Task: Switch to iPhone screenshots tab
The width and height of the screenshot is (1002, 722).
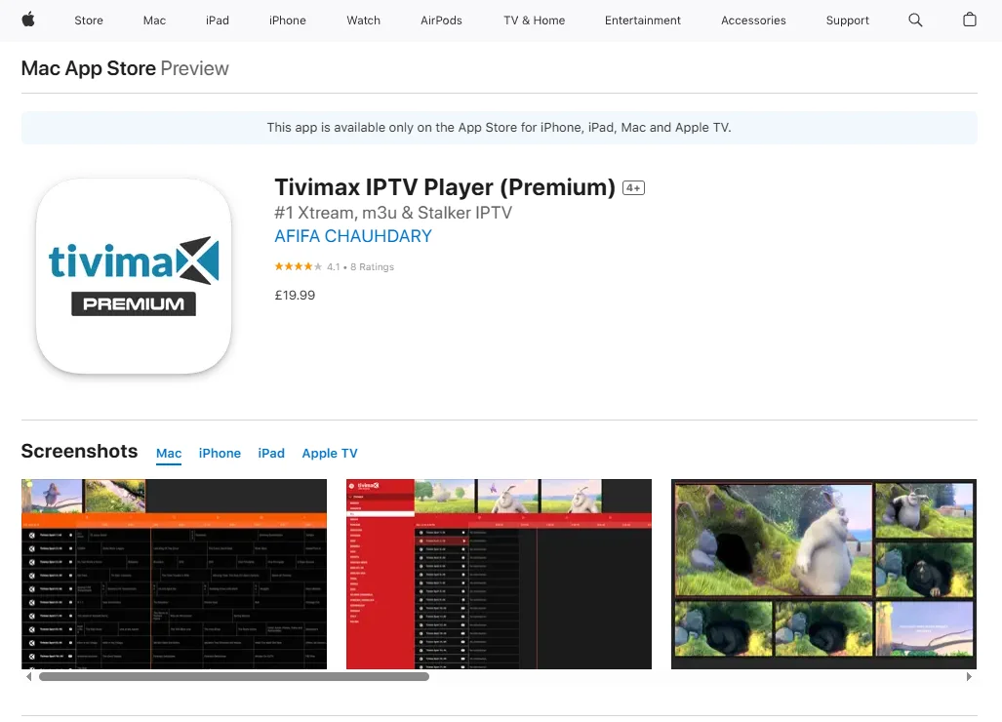Action: click(x=220, y=453)
